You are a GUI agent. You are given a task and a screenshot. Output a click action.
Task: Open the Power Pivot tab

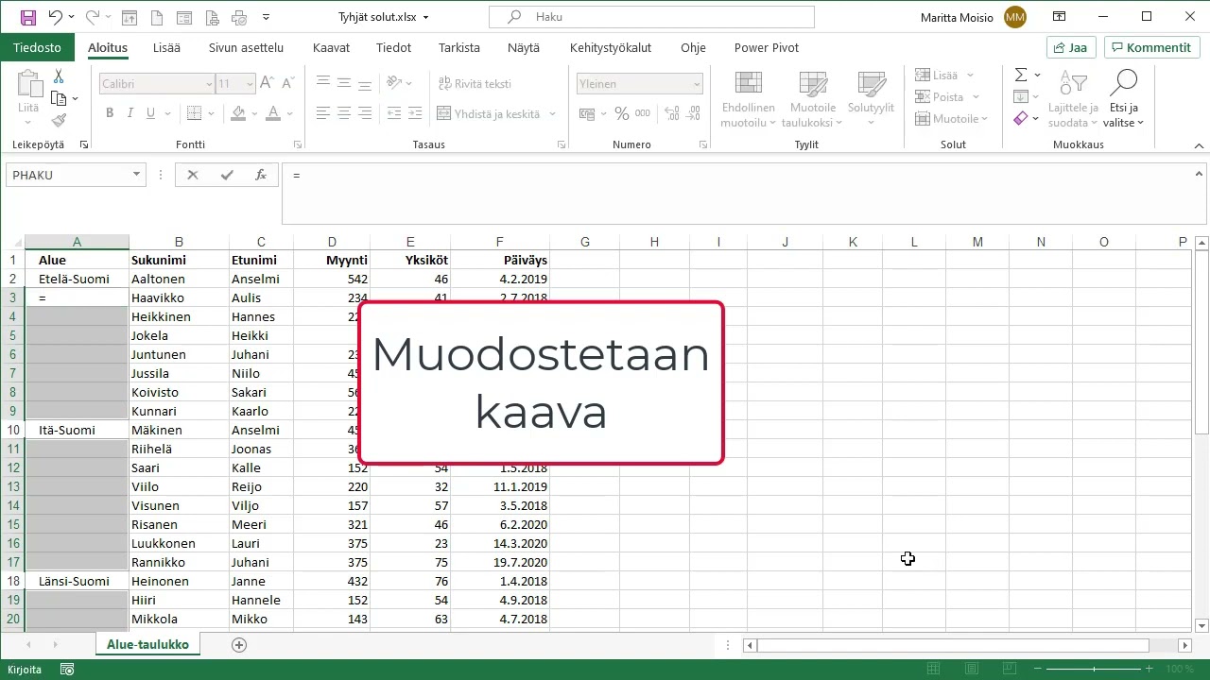(767, 48)
